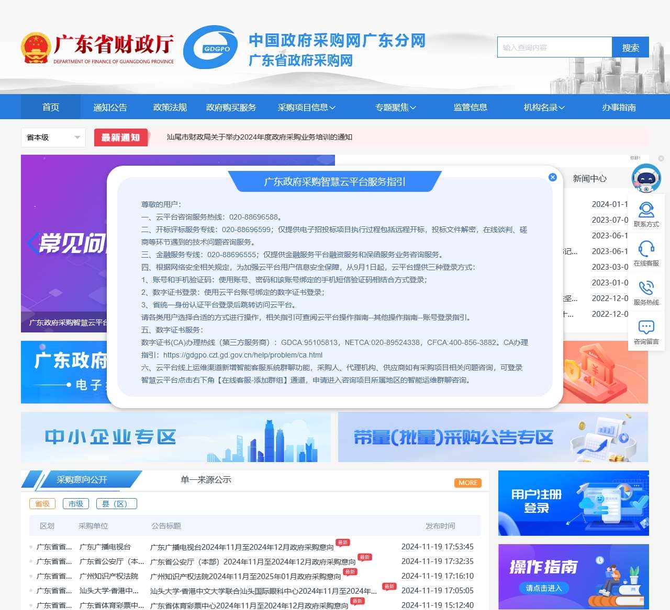670x610 pixels.
Task: Open the 政策法规 nav item
Action: point(170,107)
